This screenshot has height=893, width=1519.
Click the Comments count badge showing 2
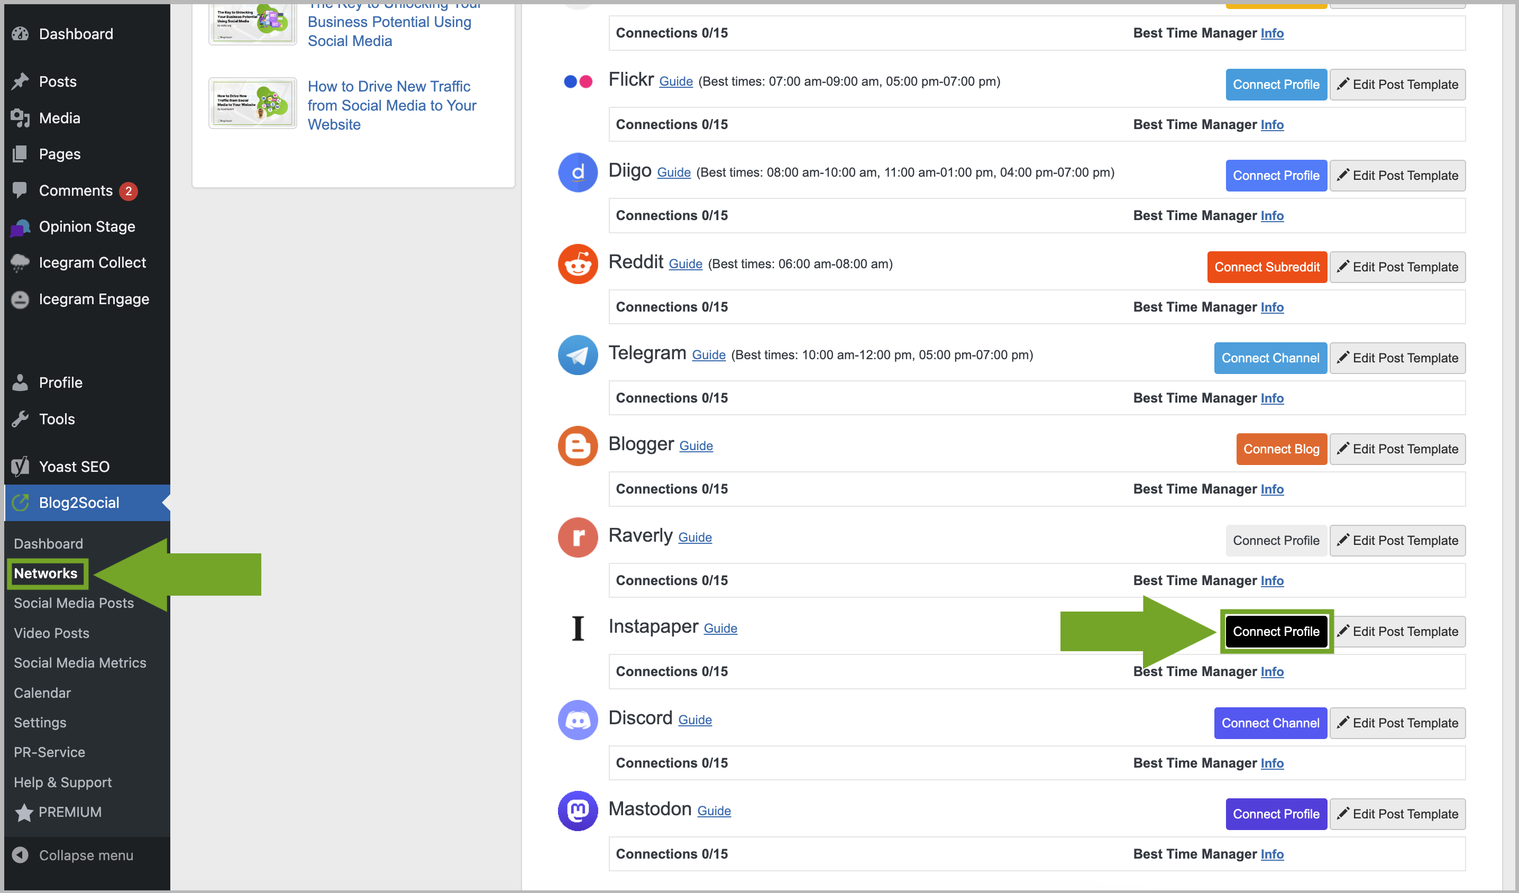129,190
